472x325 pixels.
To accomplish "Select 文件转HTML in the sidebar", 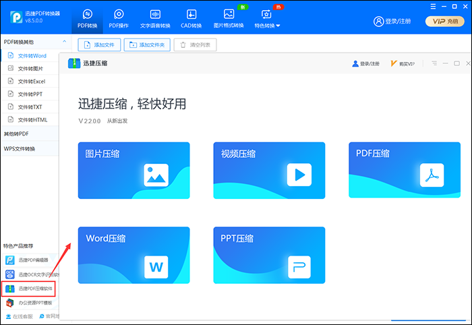I will point(30,119).
